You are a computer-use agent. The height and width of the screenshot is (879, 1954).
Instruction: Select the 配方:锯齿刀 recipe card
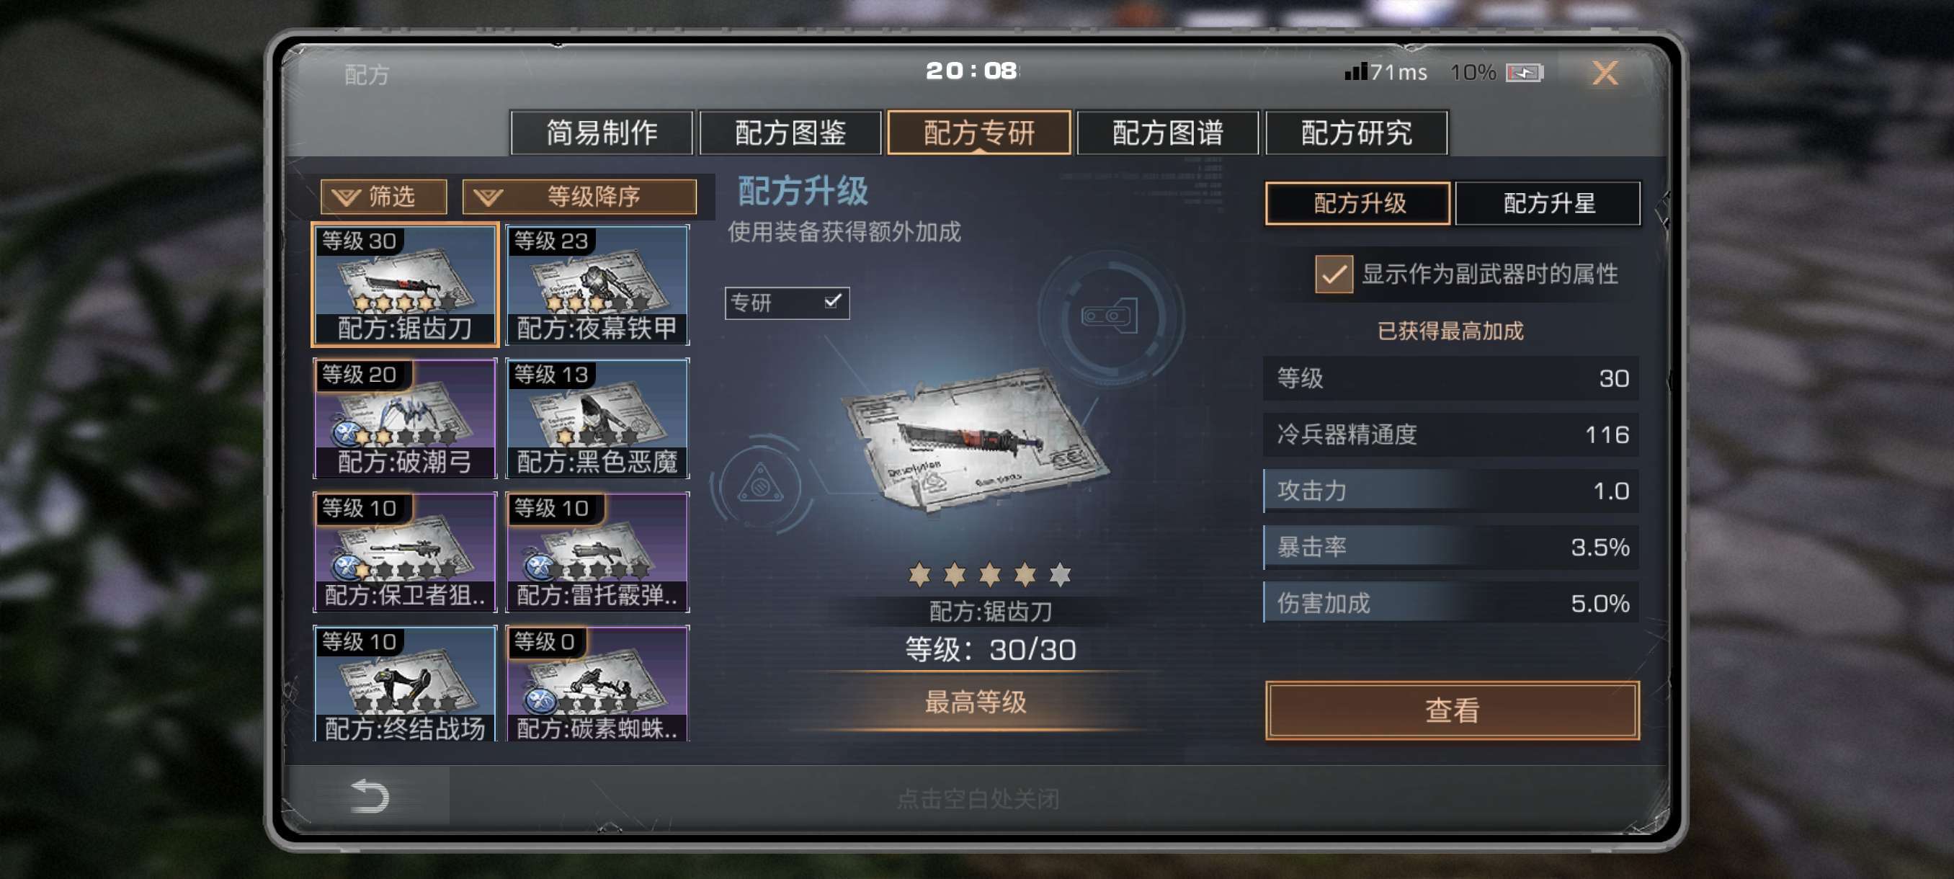[x=405, y=285]
